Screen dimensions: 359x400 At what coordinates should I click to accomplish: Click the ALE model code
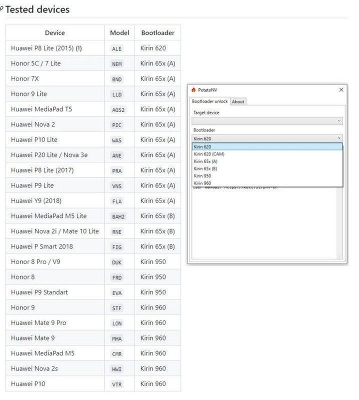(117, 48)
